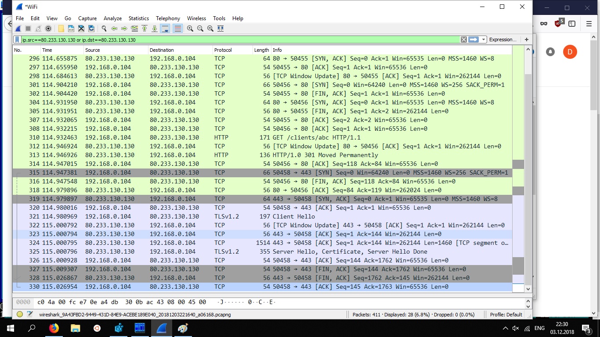Go to a specific packet number
Viewport: 600px width, 337px height.
click(134, 29)
